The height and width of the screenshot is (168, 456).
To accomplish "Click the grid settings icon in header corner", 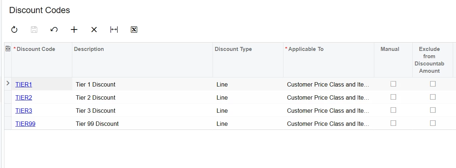I will coord(8,49).
